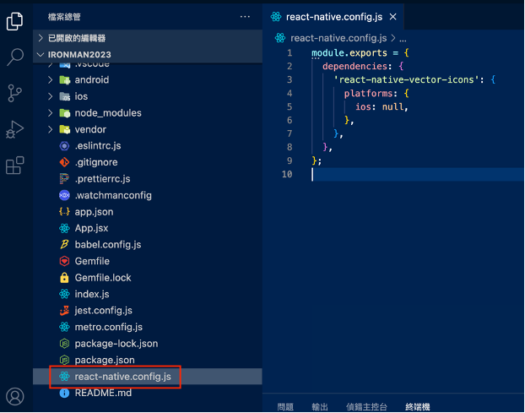Open the babel.config.js file

pyautogui.click(x=148, y=245)
